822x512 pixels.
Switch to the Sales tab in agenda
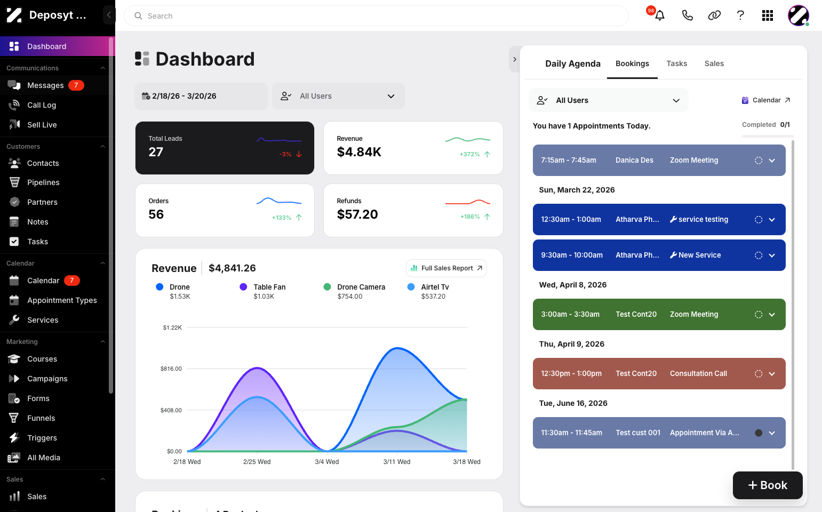point(714,63)
